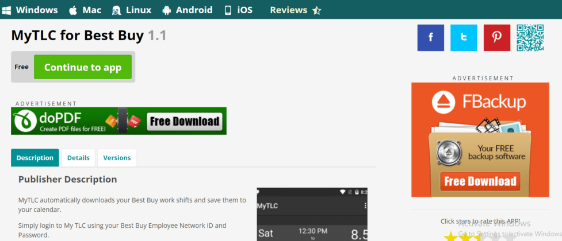
Task: Share the page on Facebook
Action: (430, 38)
